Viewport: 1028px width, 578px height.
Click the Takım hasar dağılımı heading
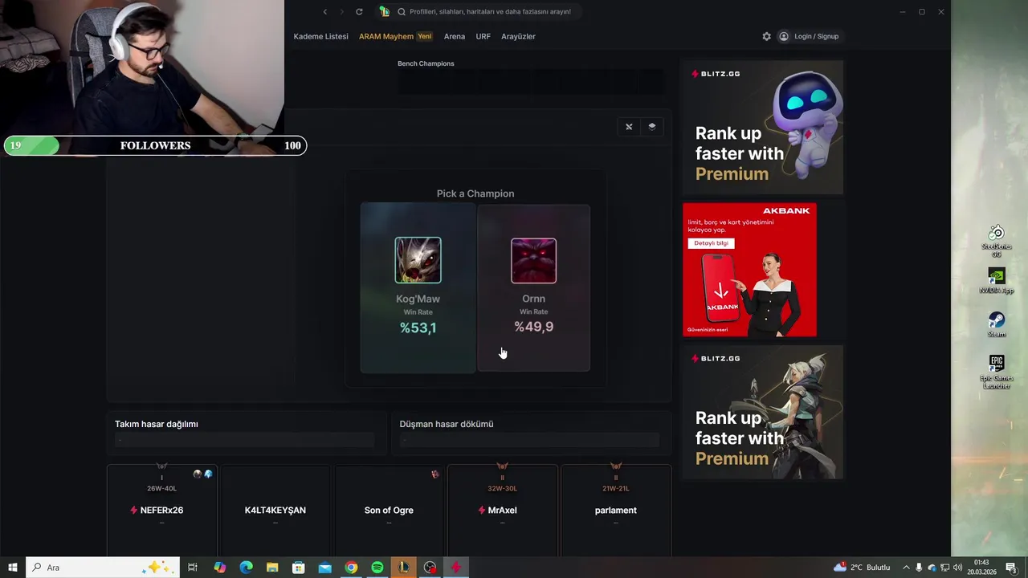[157, 424]
